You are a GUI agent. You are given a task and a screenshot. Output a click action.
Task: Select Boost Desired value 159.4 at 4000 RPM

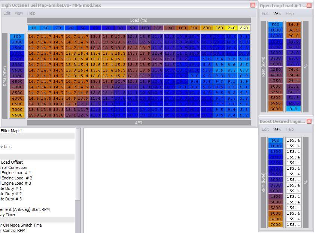coord(294,191)
